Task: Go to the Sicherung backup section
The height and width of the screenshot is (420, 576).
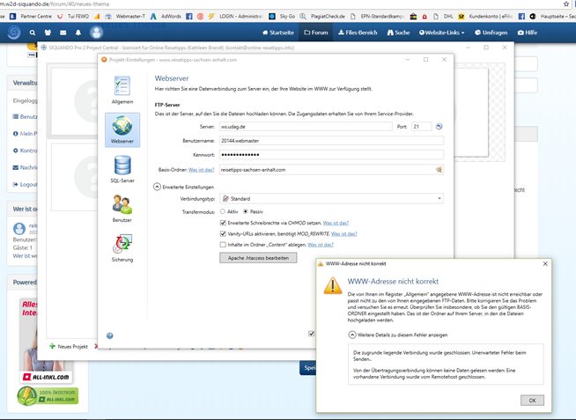Action: [x=122, y=248]
